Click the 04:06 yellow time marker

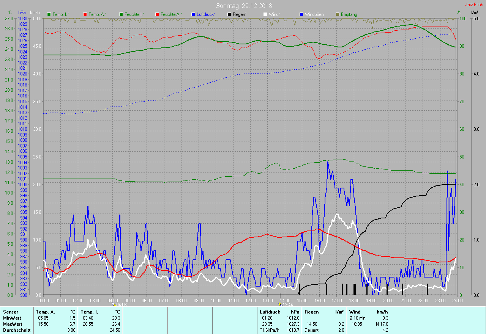click(x=114, y=304)
